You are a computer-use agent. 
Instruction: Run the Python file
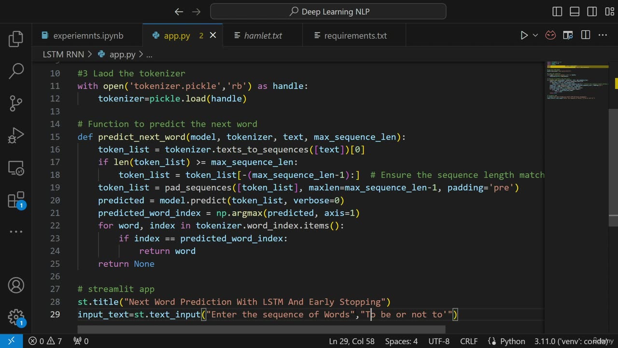click(x=524, y=35)
